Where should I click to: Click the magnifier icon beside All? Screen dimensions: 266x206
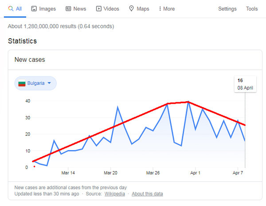click(x=11, y=8)
